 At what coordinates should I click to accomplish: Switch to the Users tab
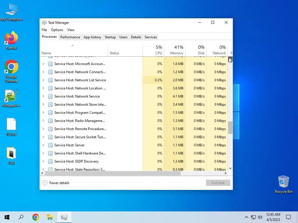click(x=123, y=37)
